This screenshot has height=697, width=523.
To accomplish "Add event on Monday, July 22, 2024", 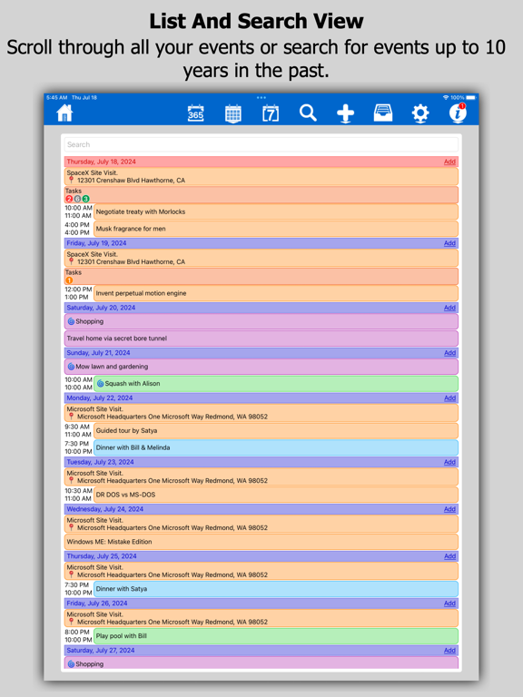I will tap(449, 398).
